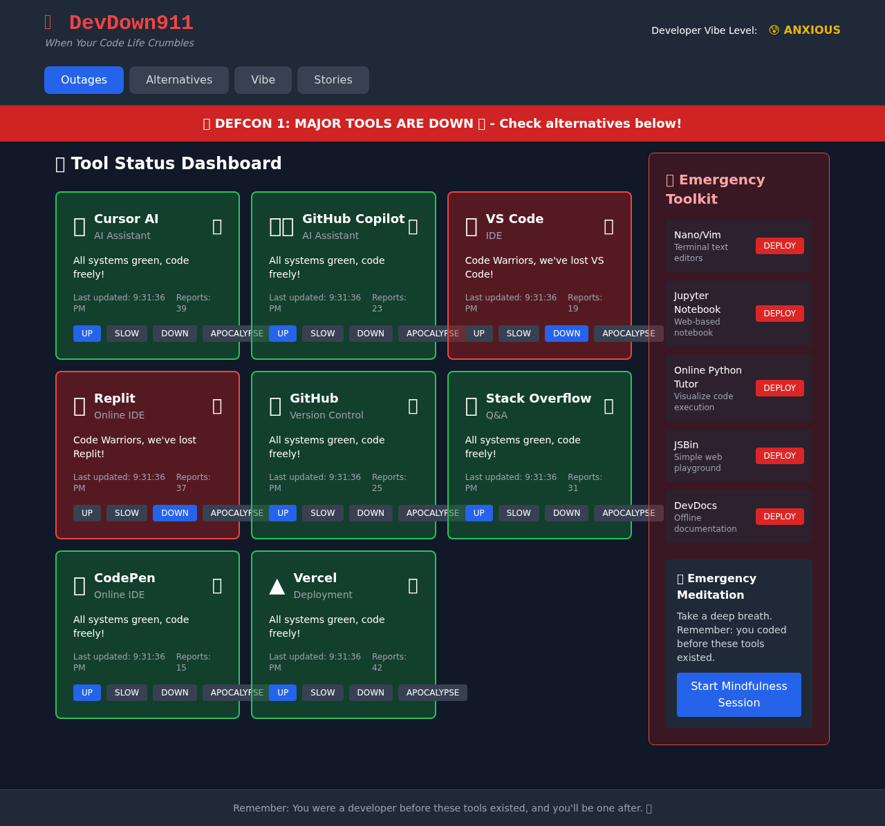This screenshot has width=885, height=826.
Task: Click the ANXIOUS vibe level label
Action: (812, 30)
